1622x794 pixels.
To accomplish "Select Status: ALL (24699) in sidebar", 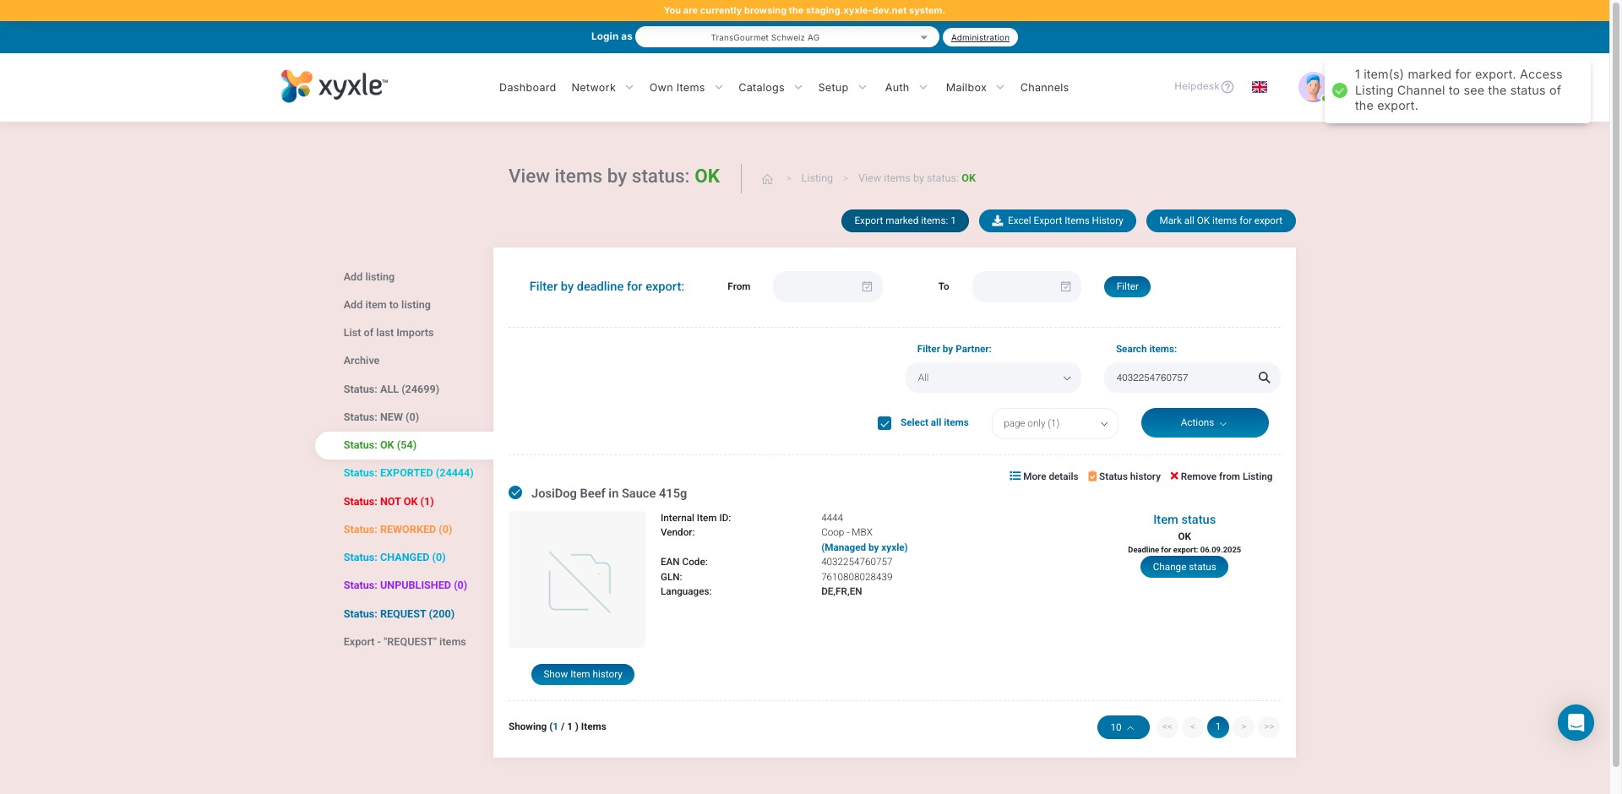I will (391, 389).
